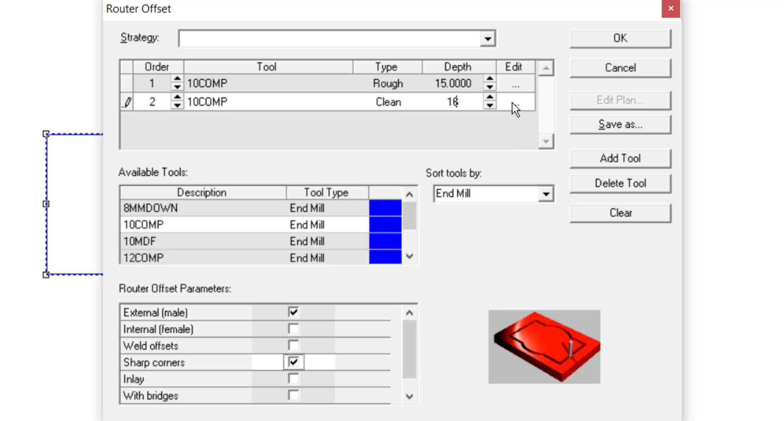
Task: Select 10COMP tool in Clean row
Action: point(269,102)
